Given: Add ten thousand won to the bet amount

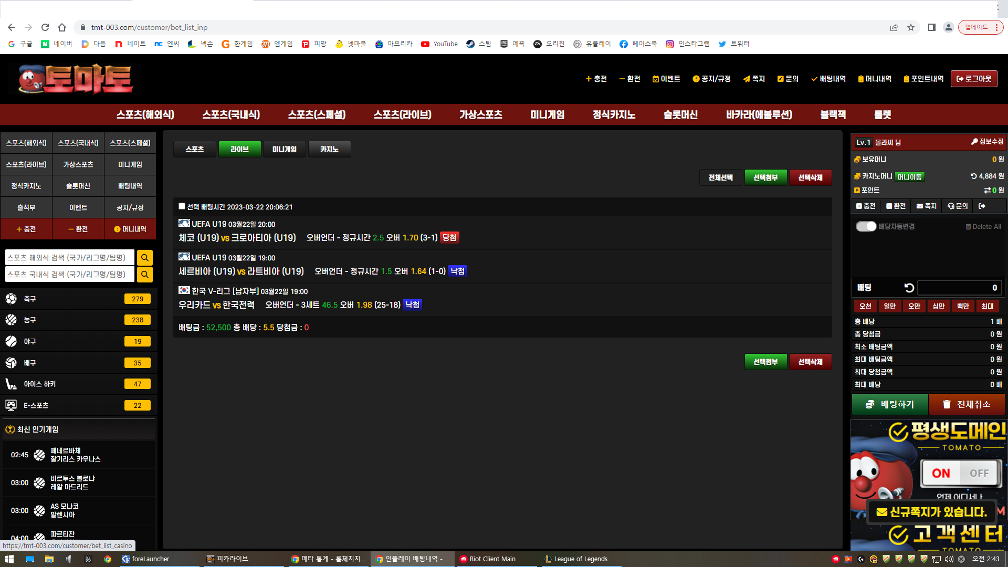Looking at the screenshot, I should [x=890, y=306].
